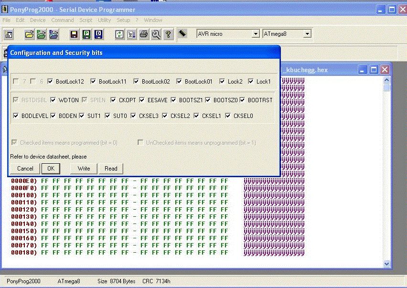Open the Window menu
This screenshot has width=407, height=288.
click(x=153, y=20)
